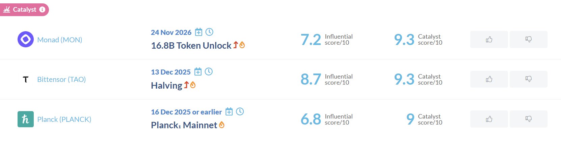This screenshot has height=141, width=561.
Task: Click the clock icon beside 13 Dec 2025
Action: (x=209, y=72)
